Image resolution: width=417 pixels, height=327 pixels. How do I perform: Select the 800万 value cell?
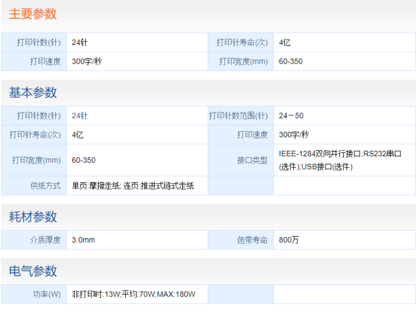coord(344,240)
